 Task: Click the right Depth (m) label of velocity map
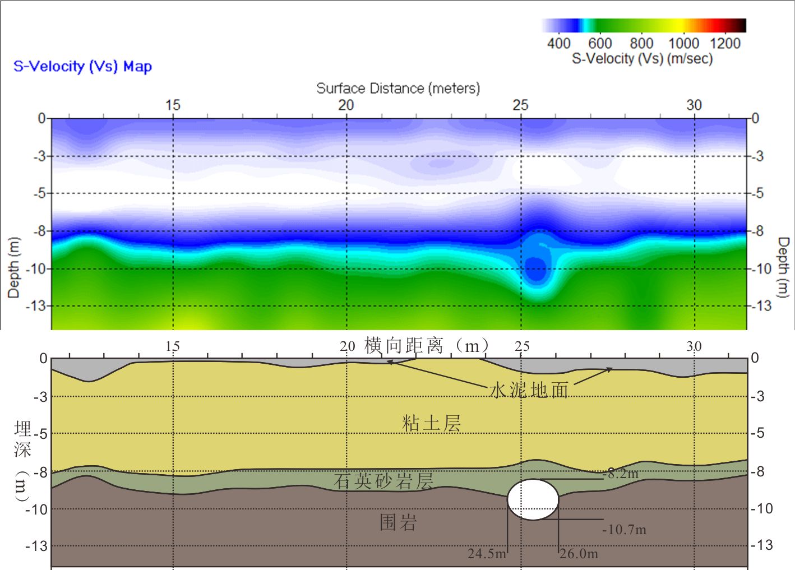tap(783, 267)
